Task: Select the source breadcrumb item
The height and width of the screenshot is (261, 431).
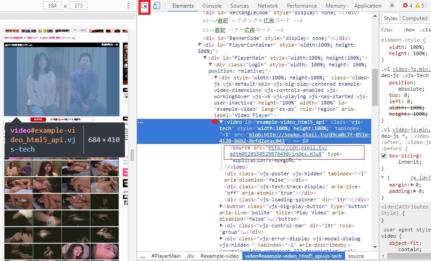Action: pyautogui.click(x=355, y=256)
